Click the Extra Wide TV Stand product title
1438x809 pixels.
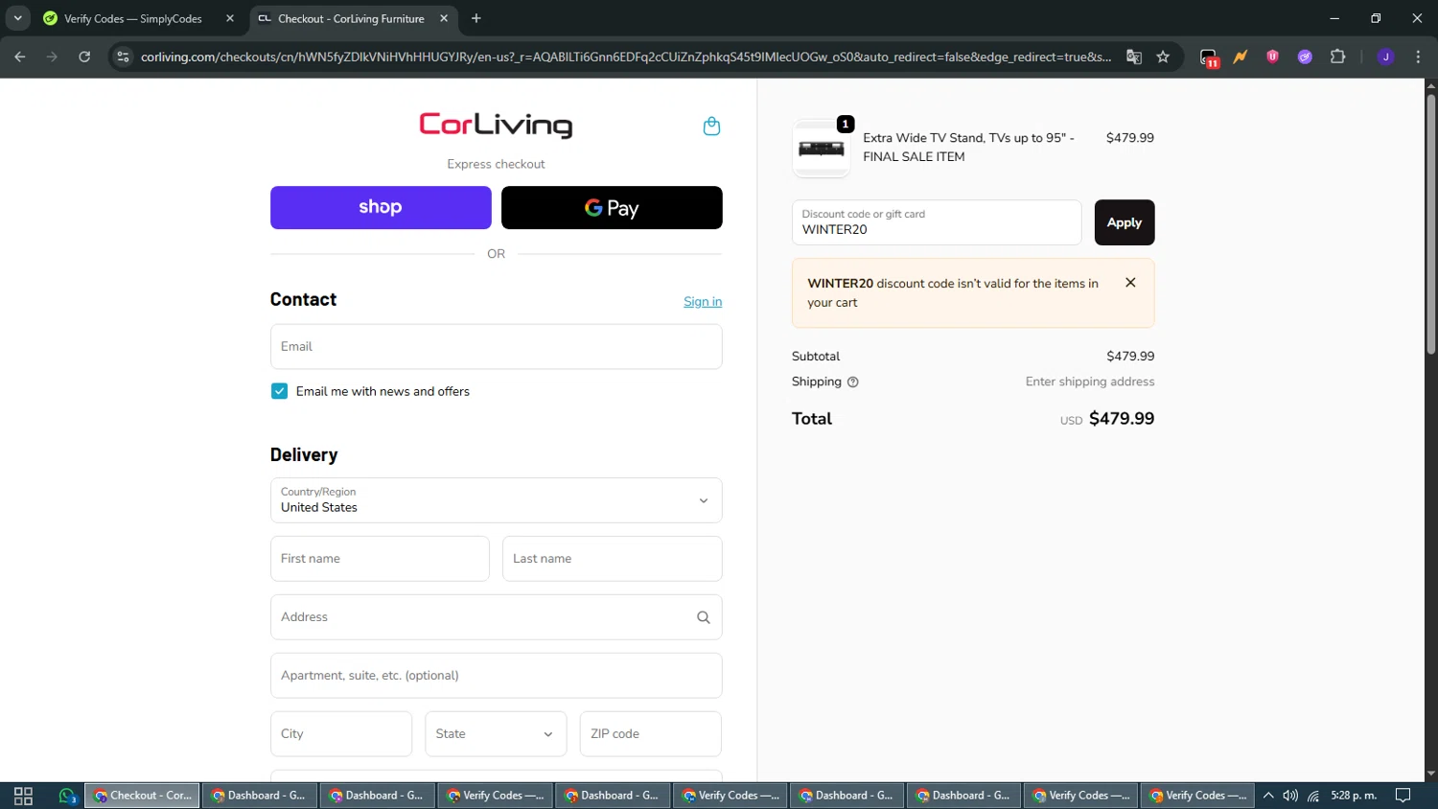[x=968, y=148]
